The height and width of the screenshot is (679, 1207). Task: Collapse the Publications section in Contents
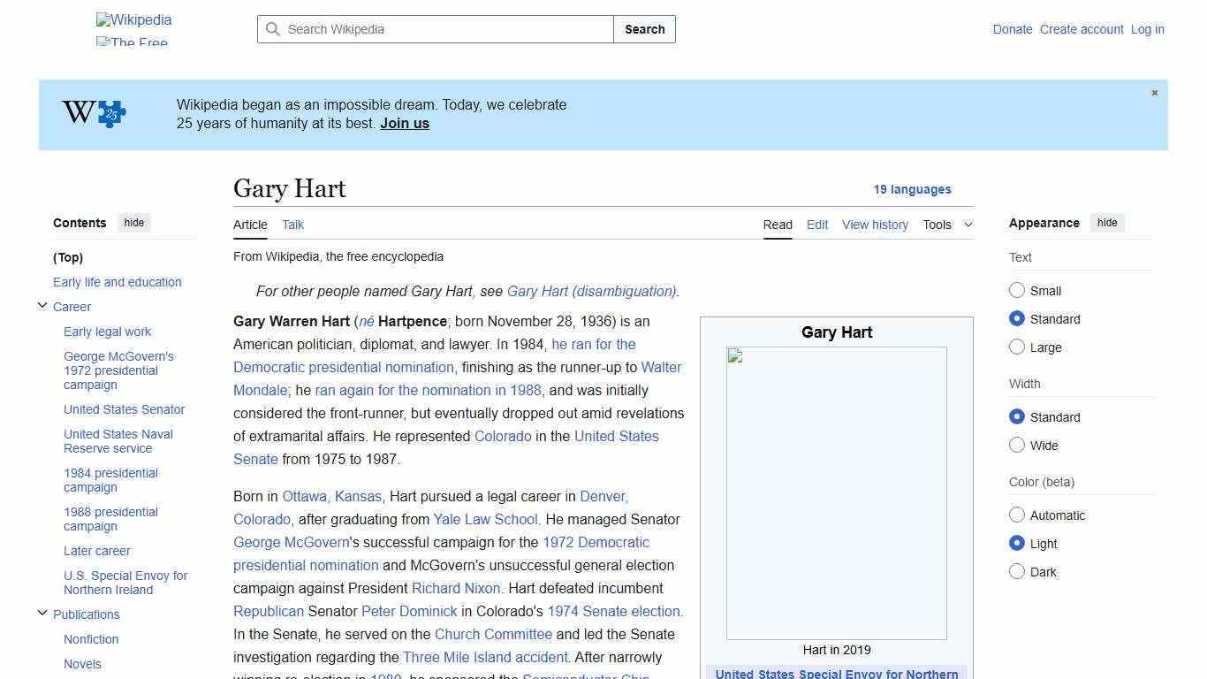[x=42, y=612]
